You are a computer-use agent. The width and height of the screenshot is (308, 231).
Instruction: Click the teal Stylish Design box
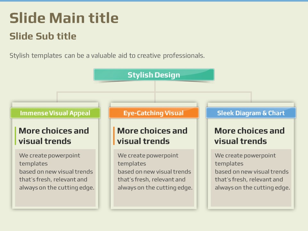154,75
